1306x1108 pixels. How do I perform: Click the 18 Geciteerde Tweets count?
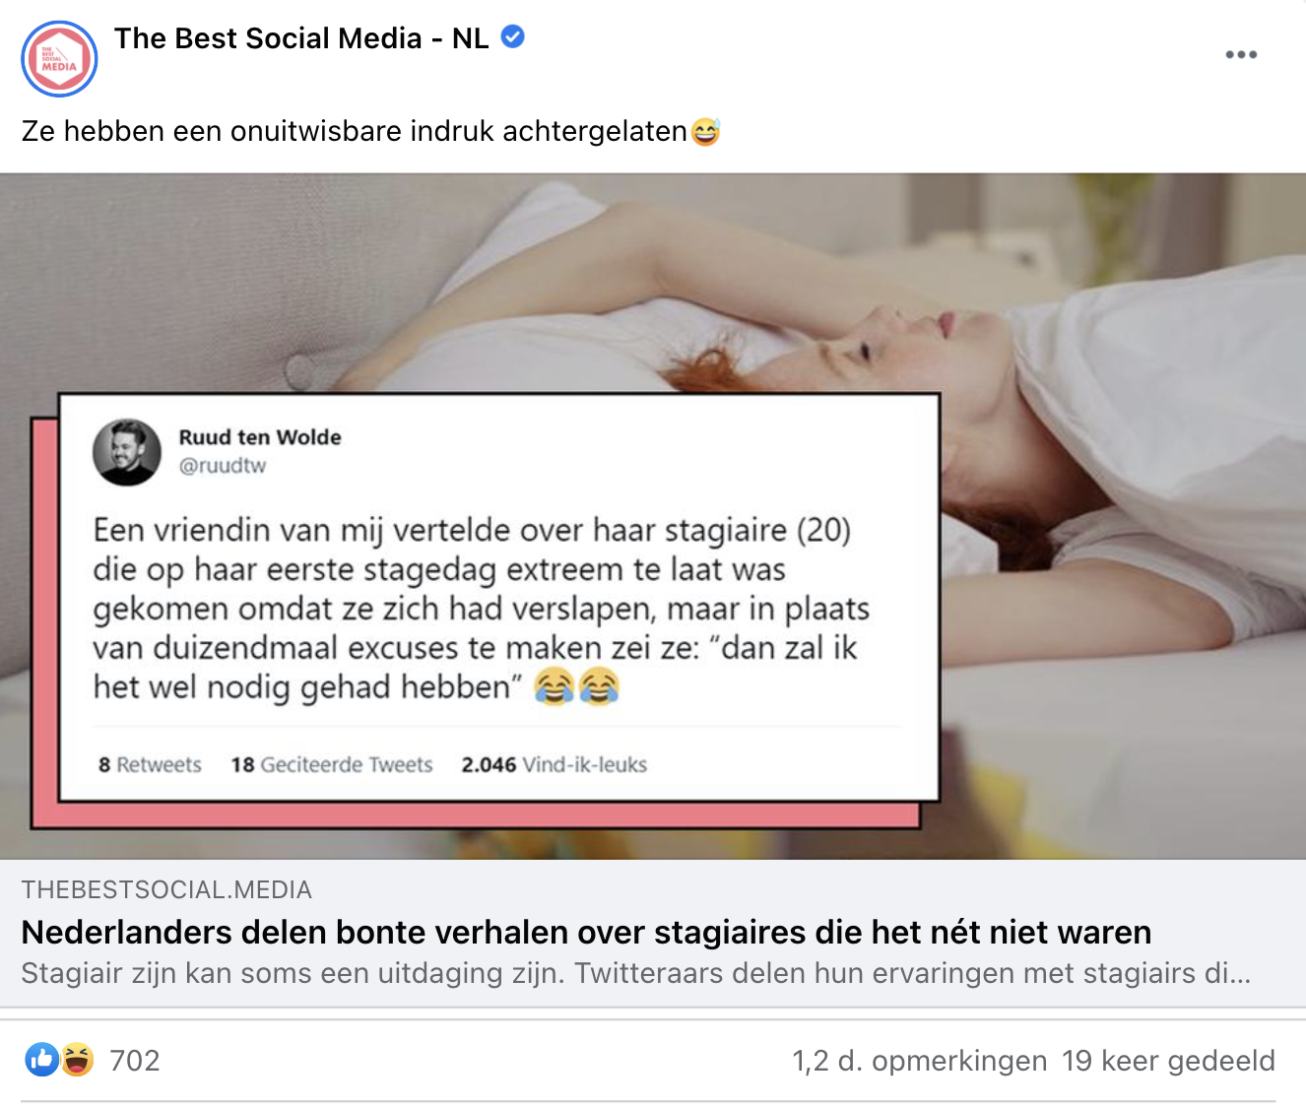click(x=332, y=764)
